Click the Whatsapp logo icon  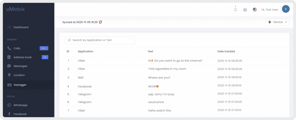coord(9,105)
